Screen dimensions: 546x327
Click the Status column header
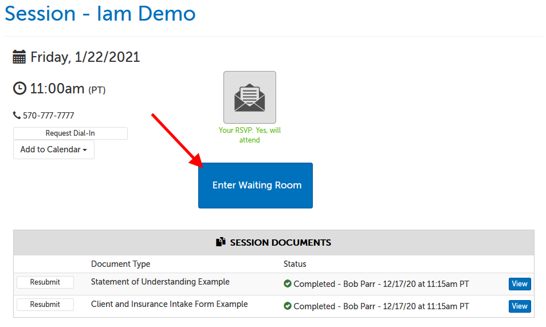tap(294, 264)
